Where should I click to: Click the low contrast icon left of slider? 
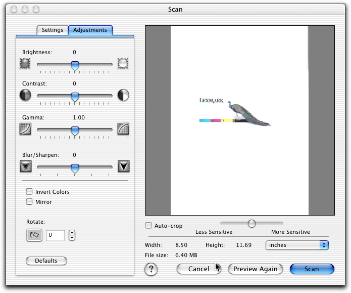click(x=25, y=95)
